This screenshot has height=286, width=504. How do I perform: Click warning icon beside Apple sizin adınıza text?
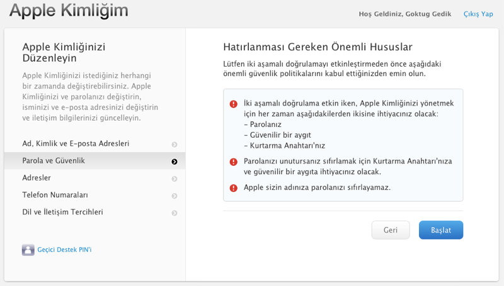click(234, 187)
